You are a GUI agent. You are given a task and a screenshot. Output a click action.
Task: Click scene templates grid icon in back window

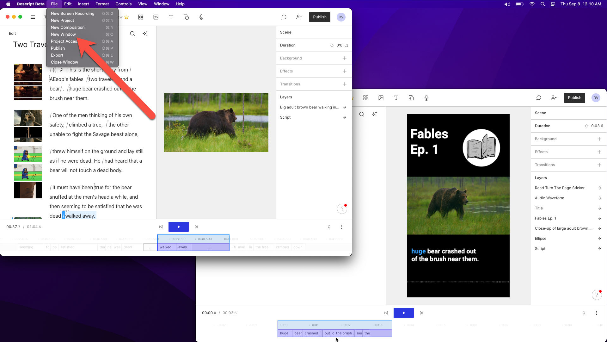tap(366, 98)
